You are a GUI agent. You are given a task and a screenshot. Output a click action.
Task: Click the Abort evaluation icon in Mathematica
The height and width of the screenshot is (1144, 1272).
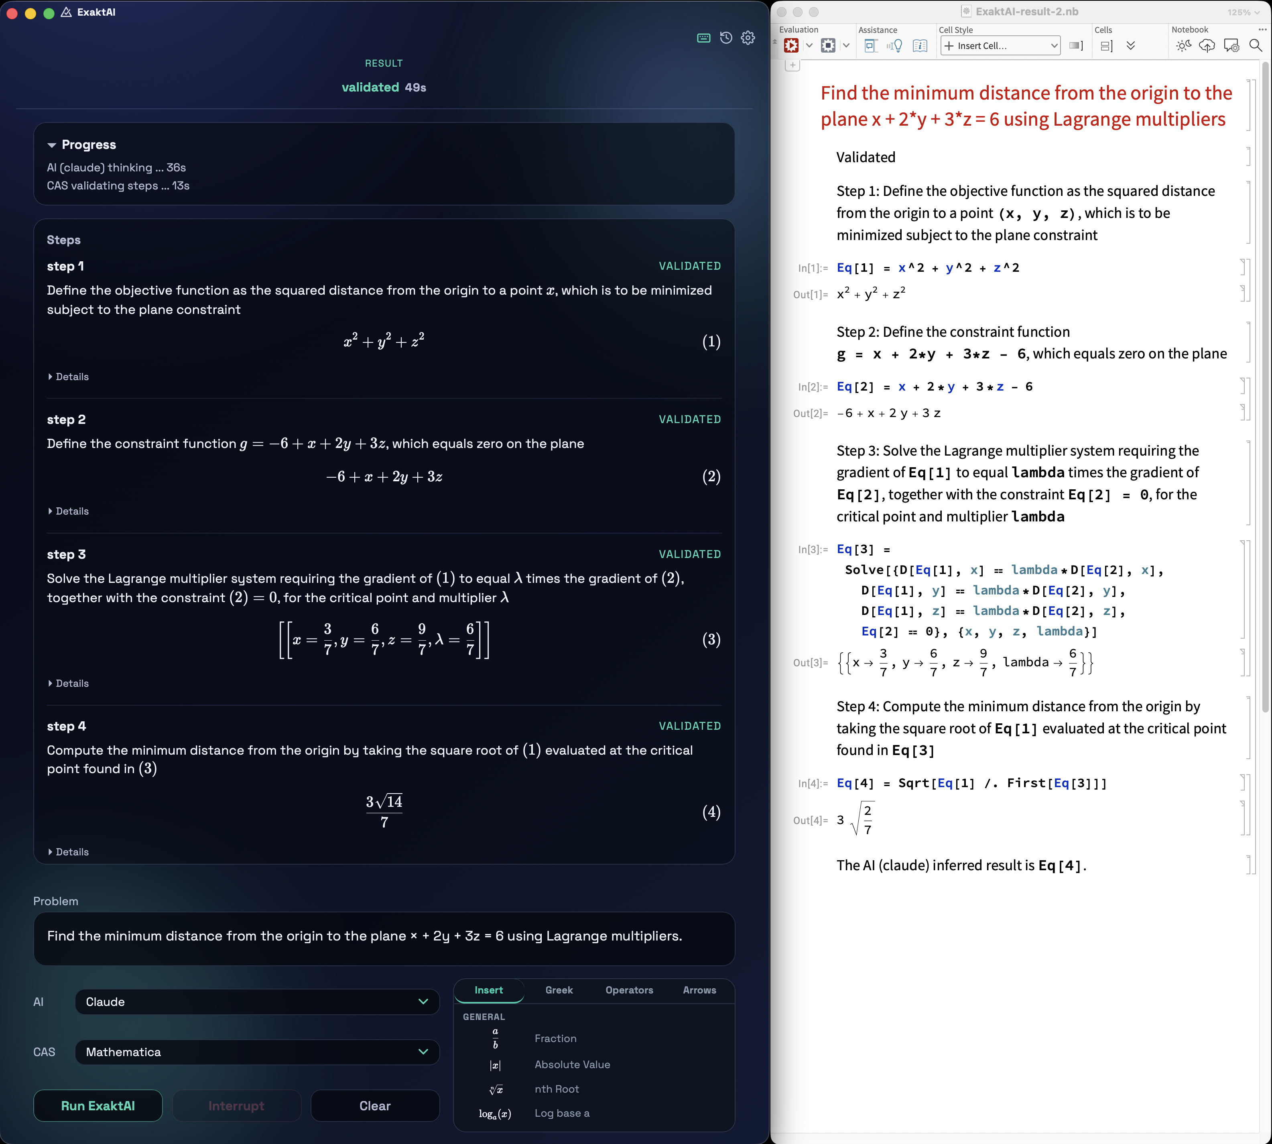click(x=828, y=45)
